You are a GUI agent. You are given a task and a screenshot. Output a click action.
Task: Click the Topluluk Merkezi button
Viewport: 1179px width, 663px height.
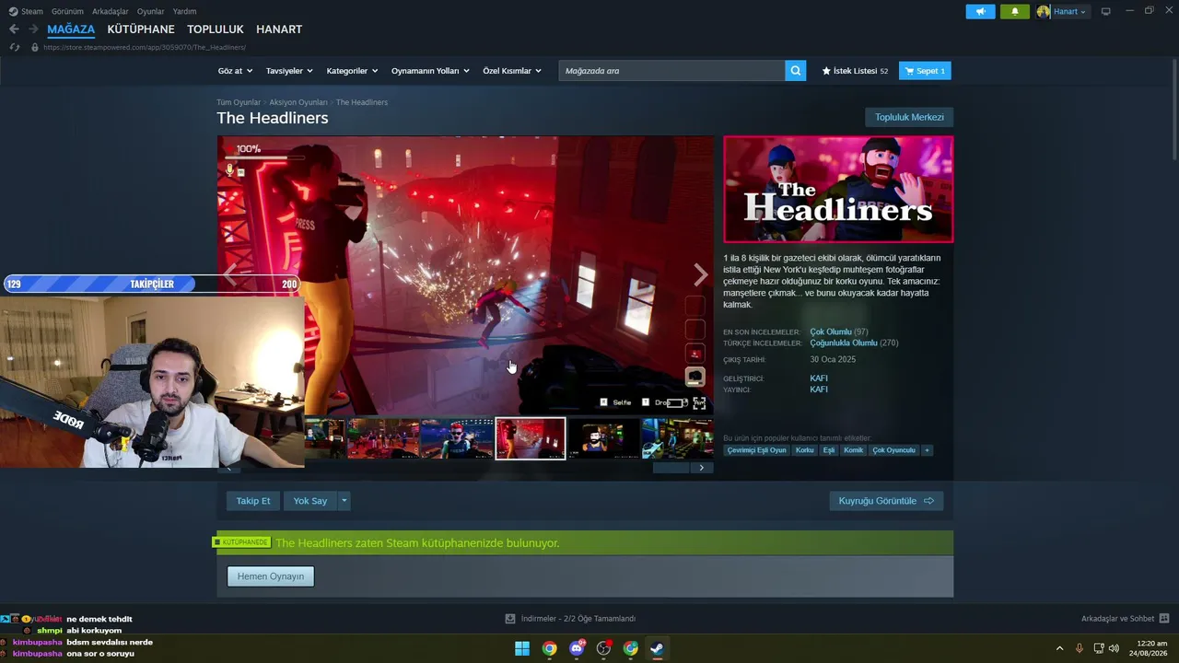(909, 117)
